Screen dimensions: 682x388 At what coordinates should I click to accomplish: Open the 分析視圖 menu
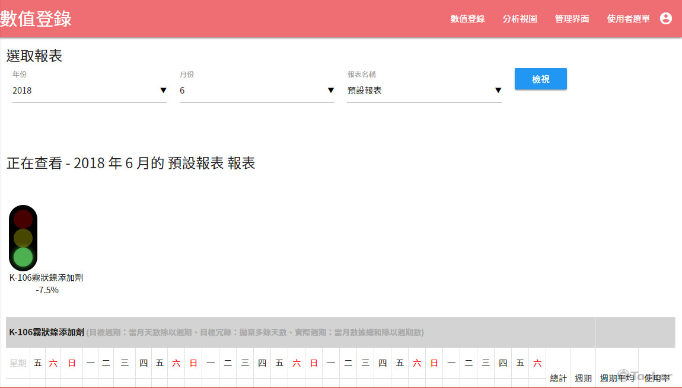520,18
